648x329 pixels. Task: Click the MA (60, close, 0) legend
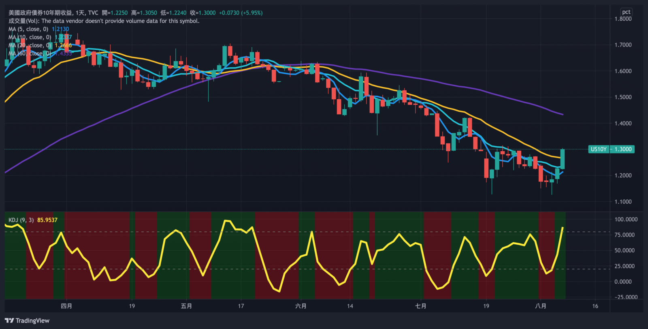(x=30, y=53)
